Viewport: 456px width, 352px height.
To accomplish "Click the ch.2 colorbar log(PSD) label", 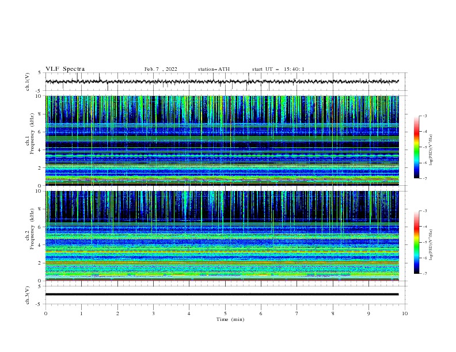I will [x=431, y=244].
